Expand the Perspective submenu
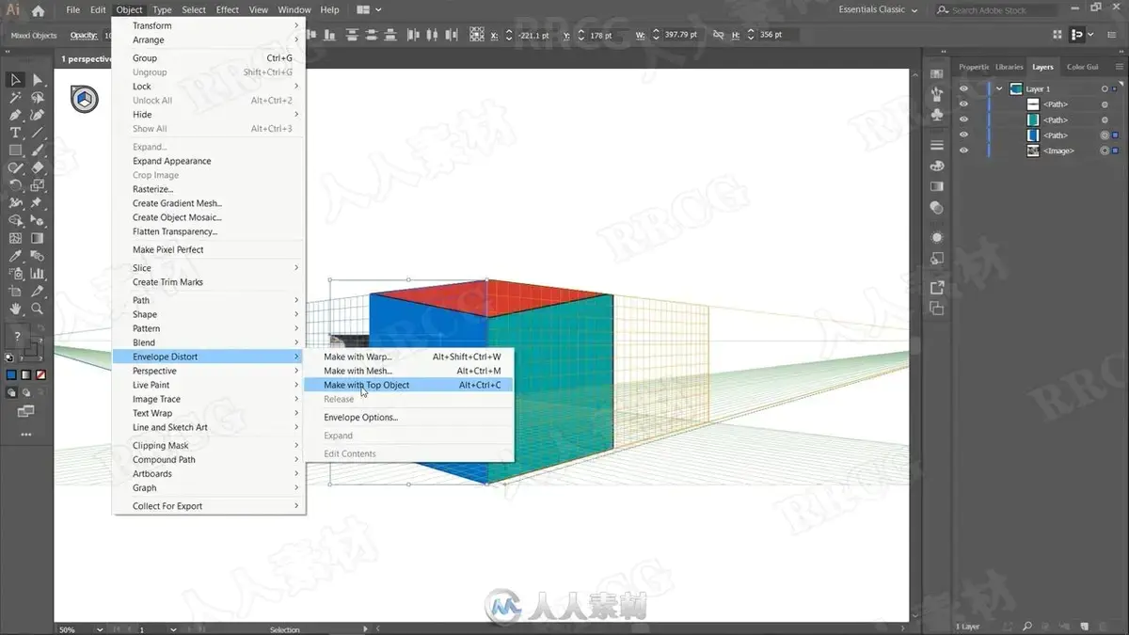Image resolution: width=1129 pixels, height=635 pixels. click(208, 371)
